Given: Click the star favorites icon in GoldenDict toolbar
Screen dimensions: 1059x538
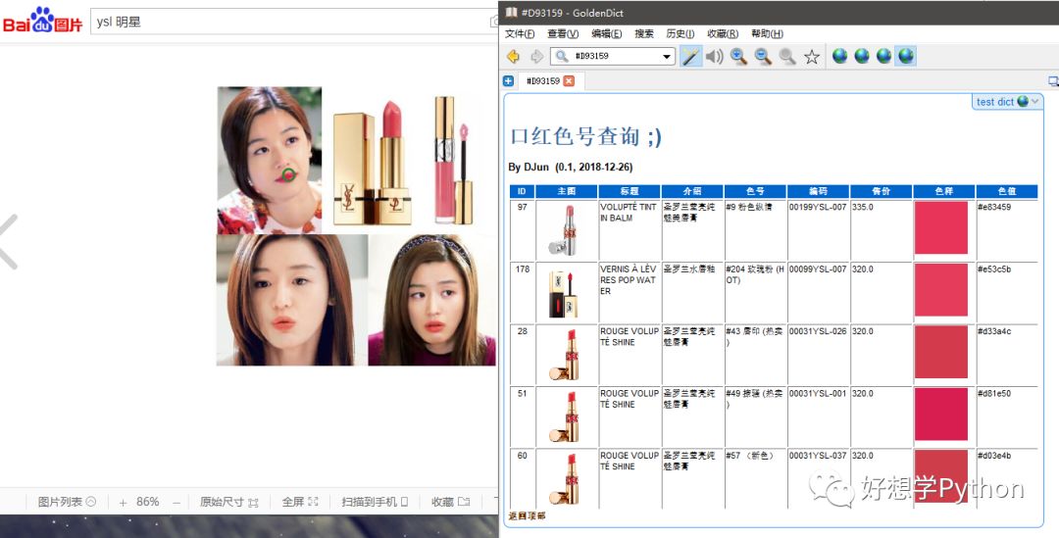Looking at the screenshot, I should click(812, 57).
